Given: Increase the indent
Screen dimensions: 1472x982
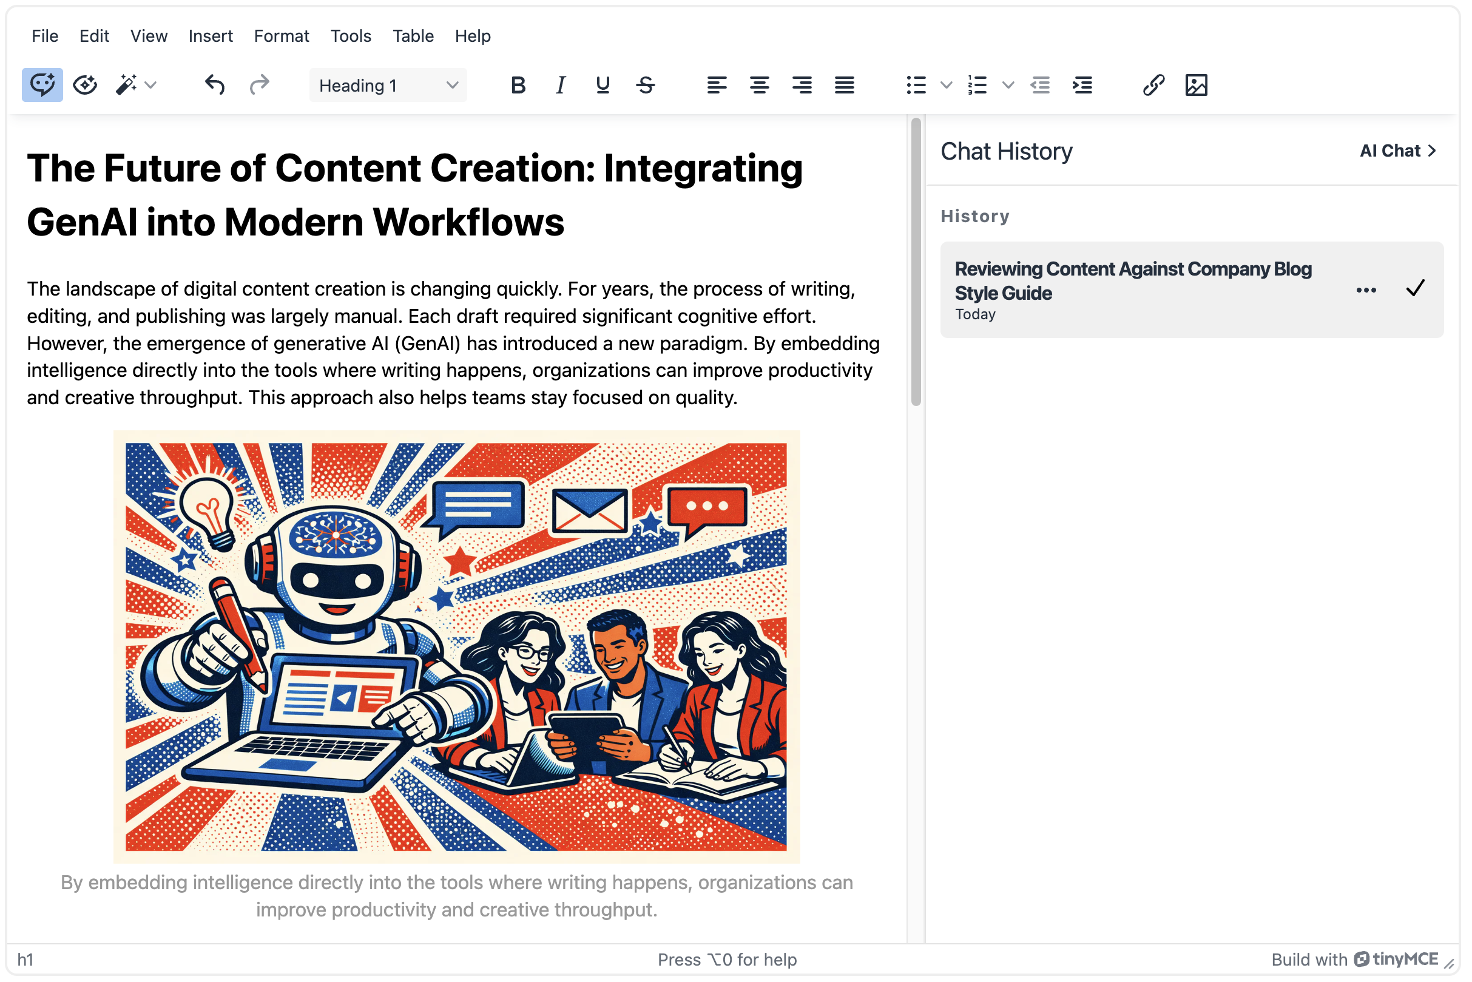Looking at the screenshot, I should (1083, 85).
